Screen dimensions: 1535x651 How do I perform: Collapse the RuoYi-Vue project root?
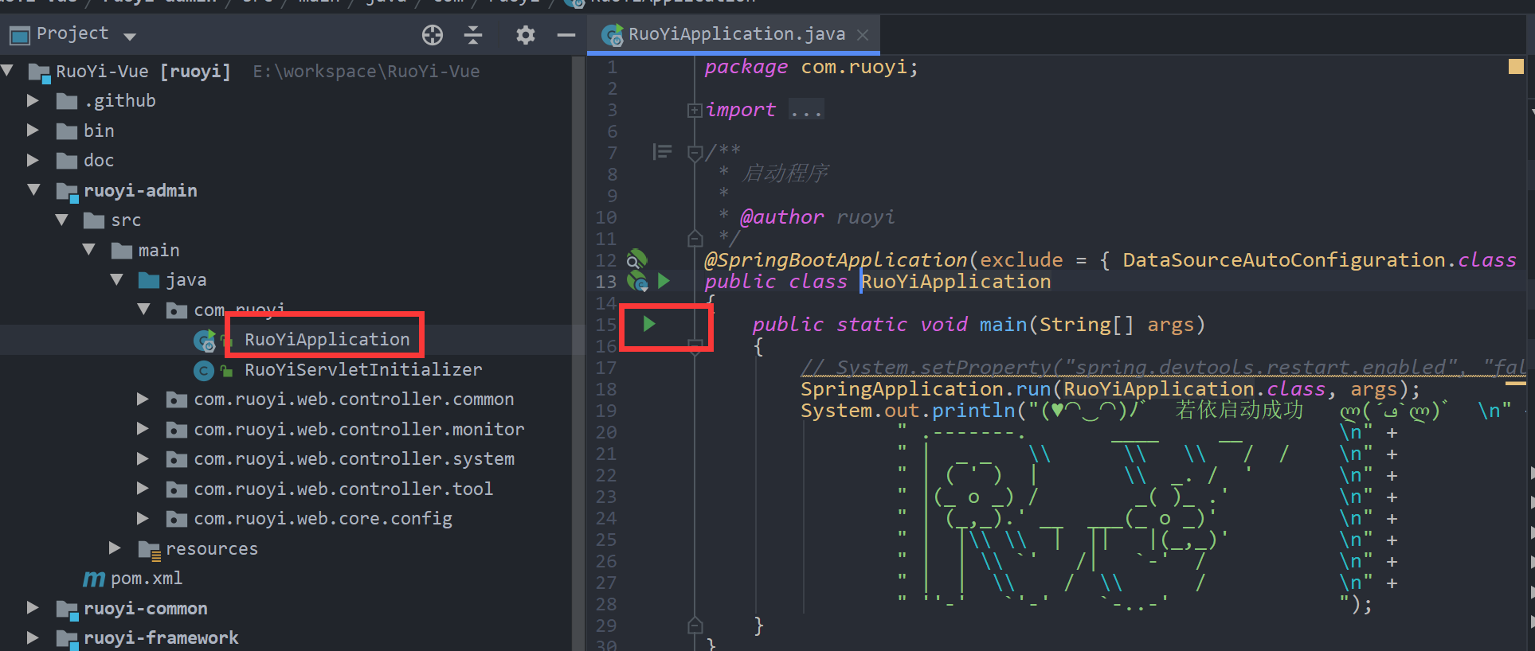8,71
